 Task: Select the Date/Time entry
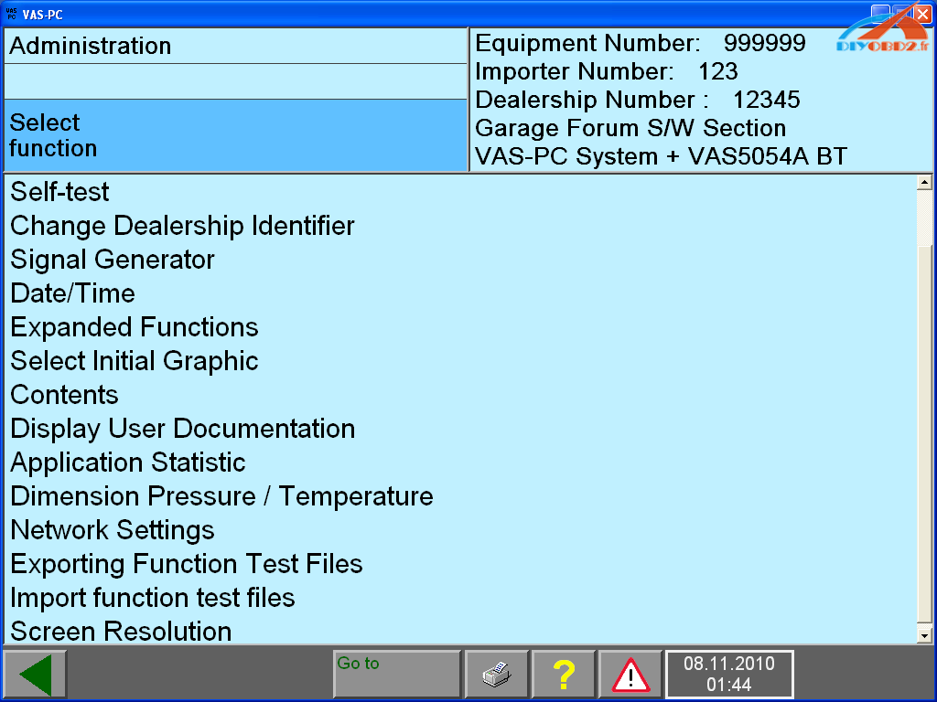[x=72, y=293]
